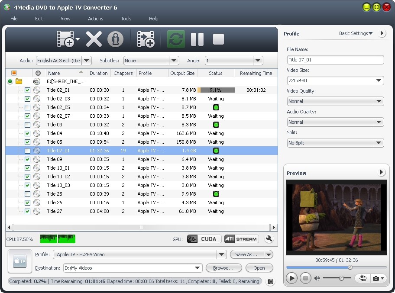Click the green status icon of Title 02_05

[x=216, y=107]
